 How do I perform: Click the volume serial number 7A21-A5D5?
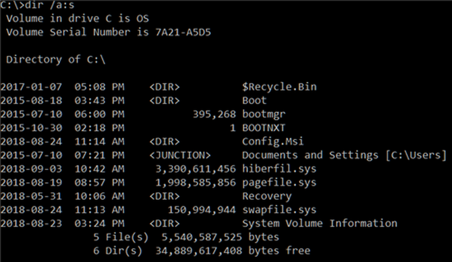pos(183,32)
